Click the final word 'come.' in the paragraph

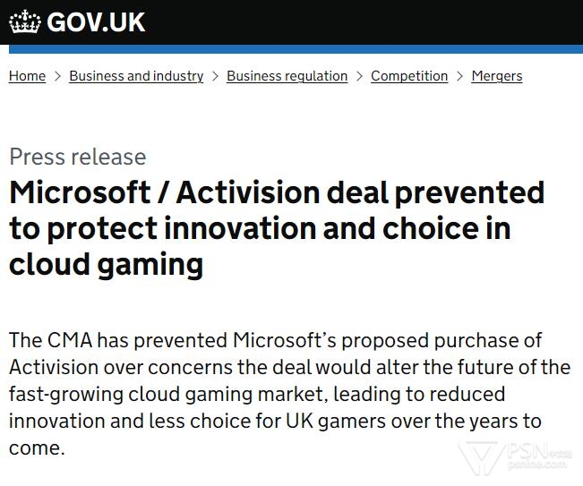tap(37, 448)
